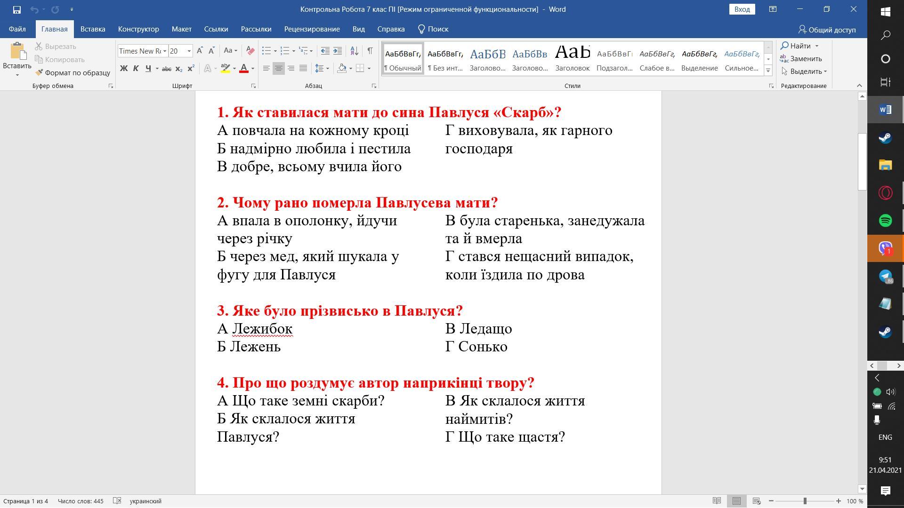The height and width of the screenshot is (508, 904).
Task: Click the vertical scrollbar thumb
Action: [862, 161]
